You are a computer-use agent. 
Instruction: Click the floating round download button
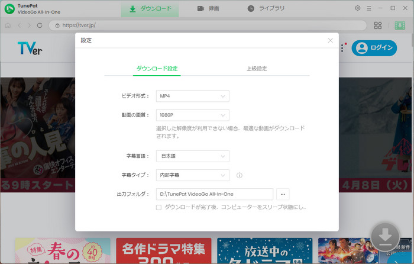click(385, 237)
